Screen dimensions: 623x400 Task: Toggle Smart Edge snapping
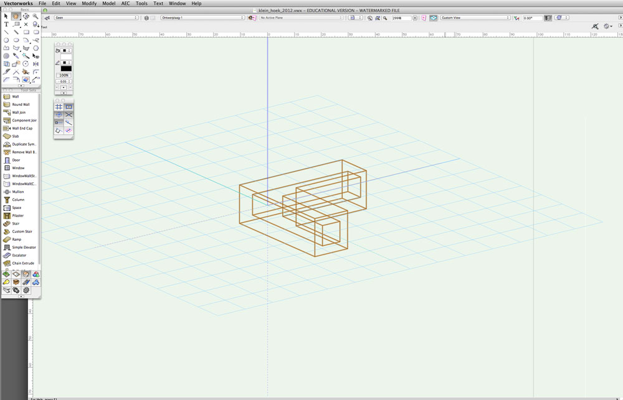click(69, 123)
